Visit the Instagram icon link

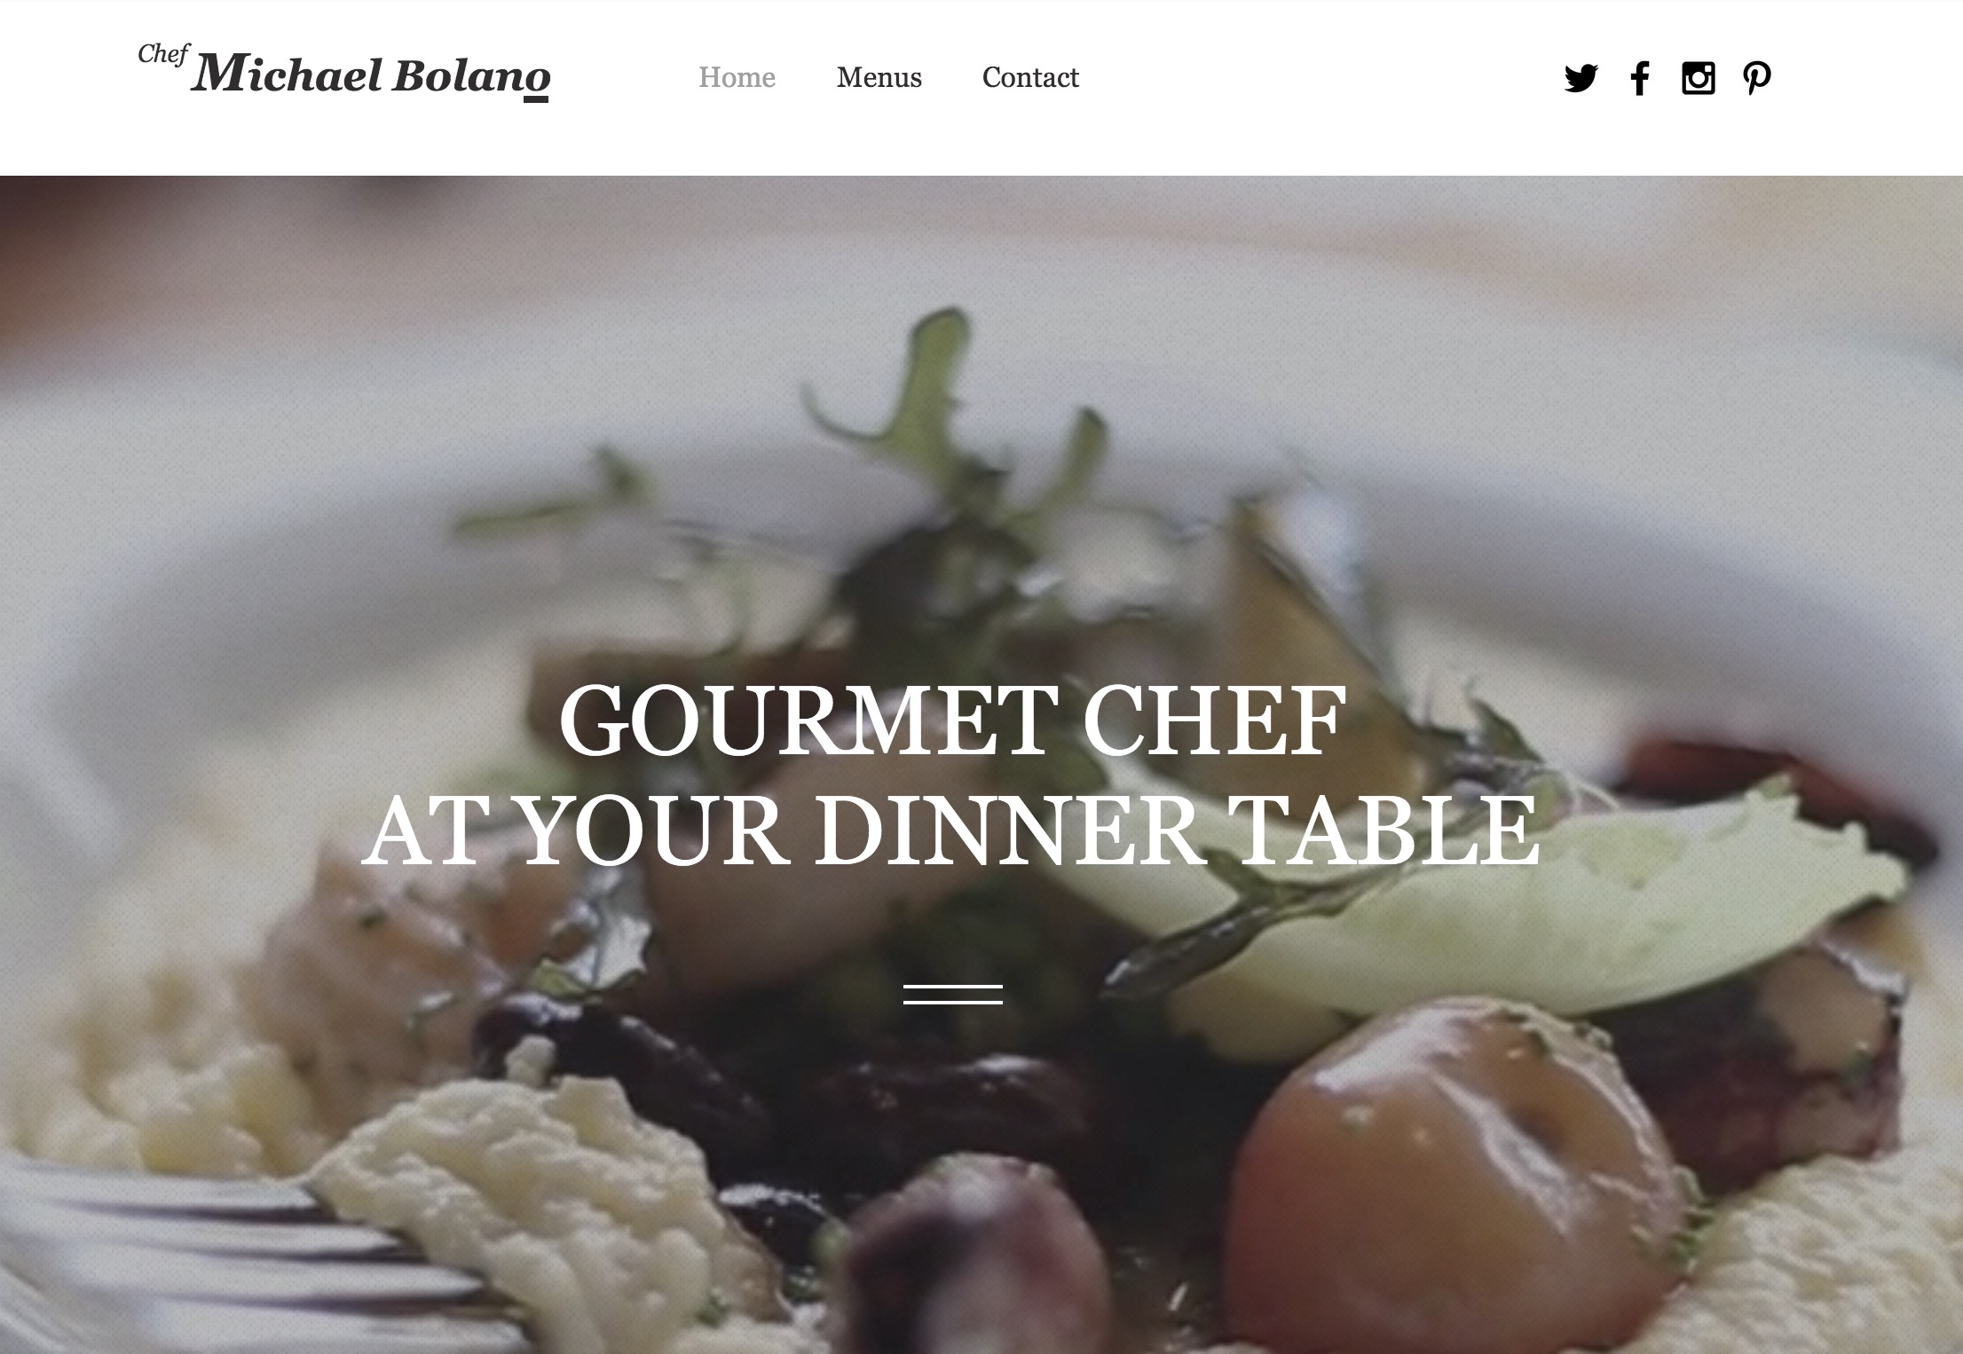pos(1699,78)
